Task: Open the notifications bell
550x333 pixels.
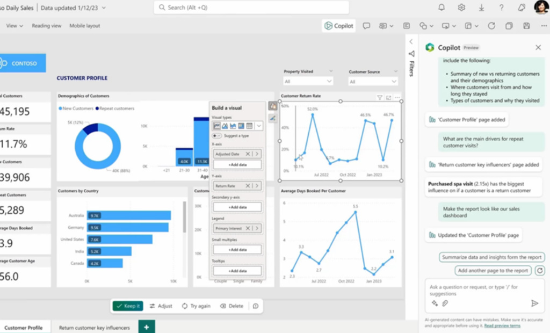Action: coord(442,8)
